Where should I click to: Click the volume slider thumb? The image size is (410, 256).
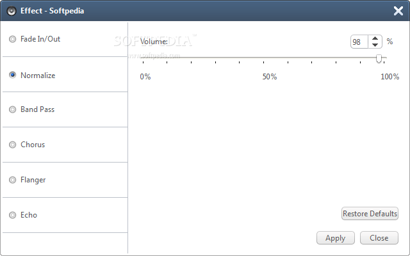(x=379, y=59)
